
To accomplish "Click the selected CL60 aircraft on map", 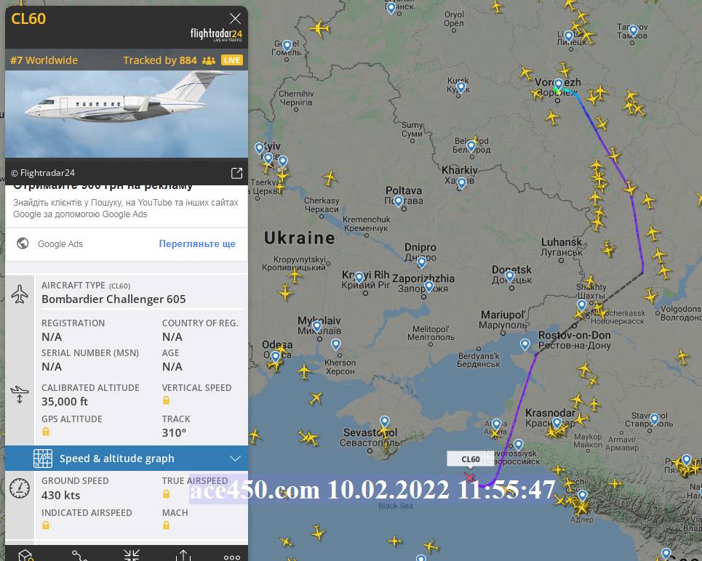I will pos(470,477).
